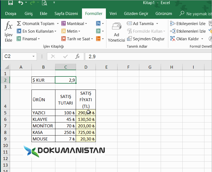Click İşlev Ekle insert function button
The width and height of the screenshot is (212, 172).
[x=8, y=32]
